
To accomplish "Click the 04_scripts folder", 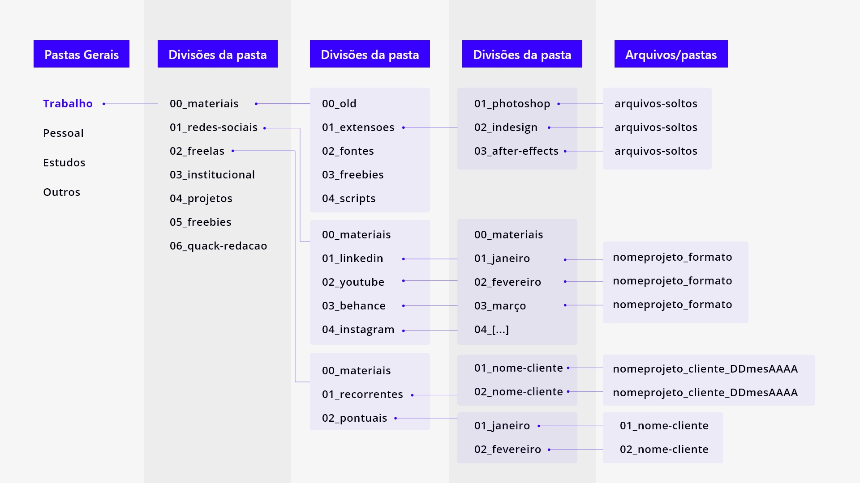I will pos(348,199).
